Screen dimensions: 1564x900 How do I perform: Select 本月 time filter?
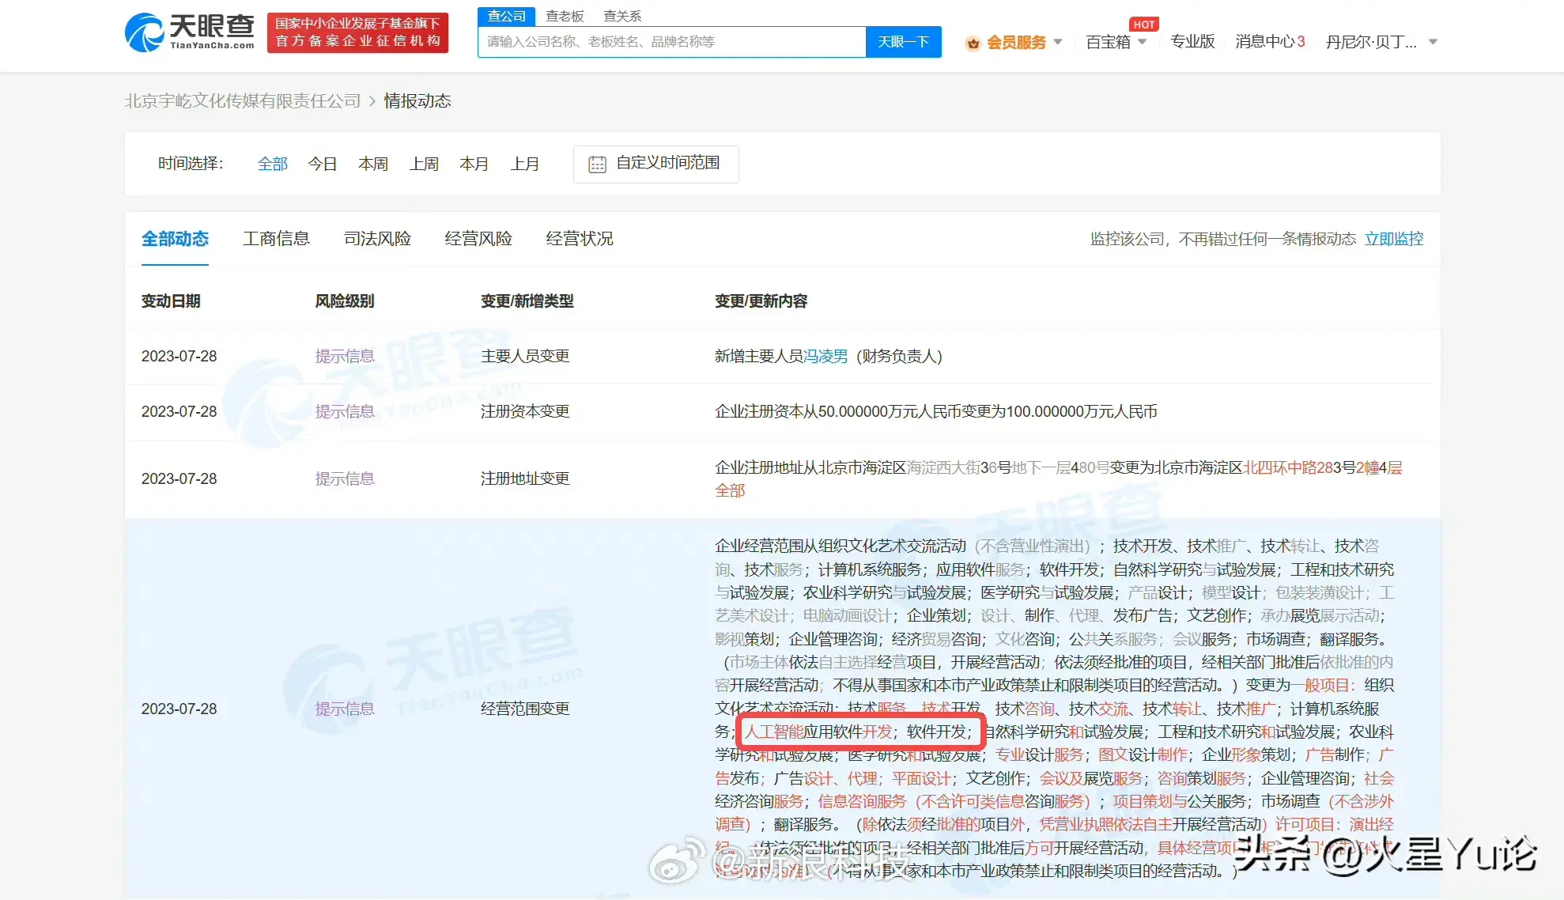[474, 164]
